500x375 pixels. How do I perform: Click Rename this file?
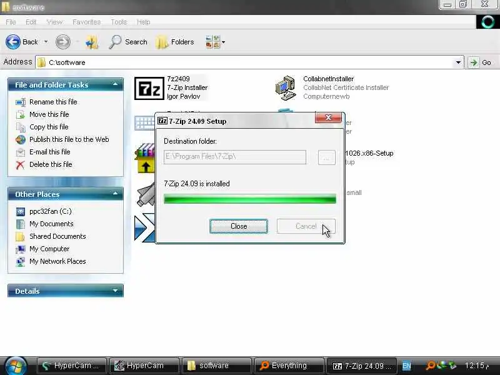(53, 102)
